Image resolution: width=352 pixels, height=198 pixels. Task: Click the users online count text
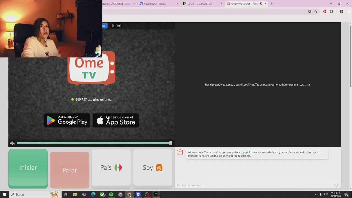tap(93, 100)
